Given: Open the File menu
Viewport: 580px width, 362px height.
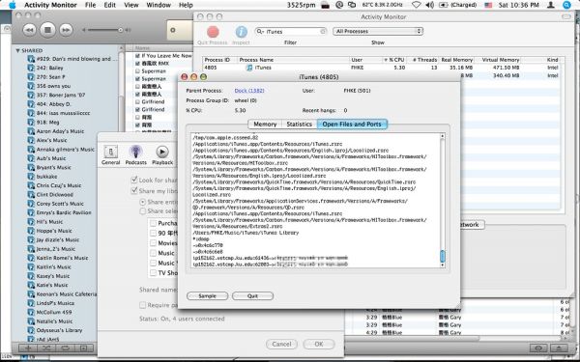Looking at the screenshot, I should (x=90, y=5).
